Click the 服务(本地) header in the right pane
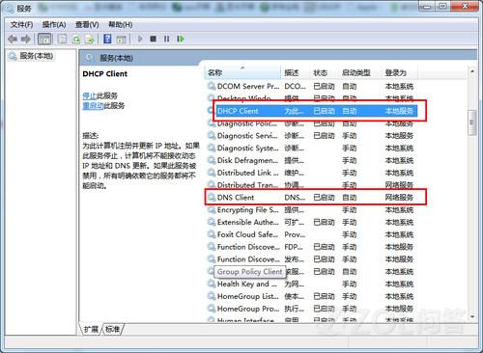 116,58
